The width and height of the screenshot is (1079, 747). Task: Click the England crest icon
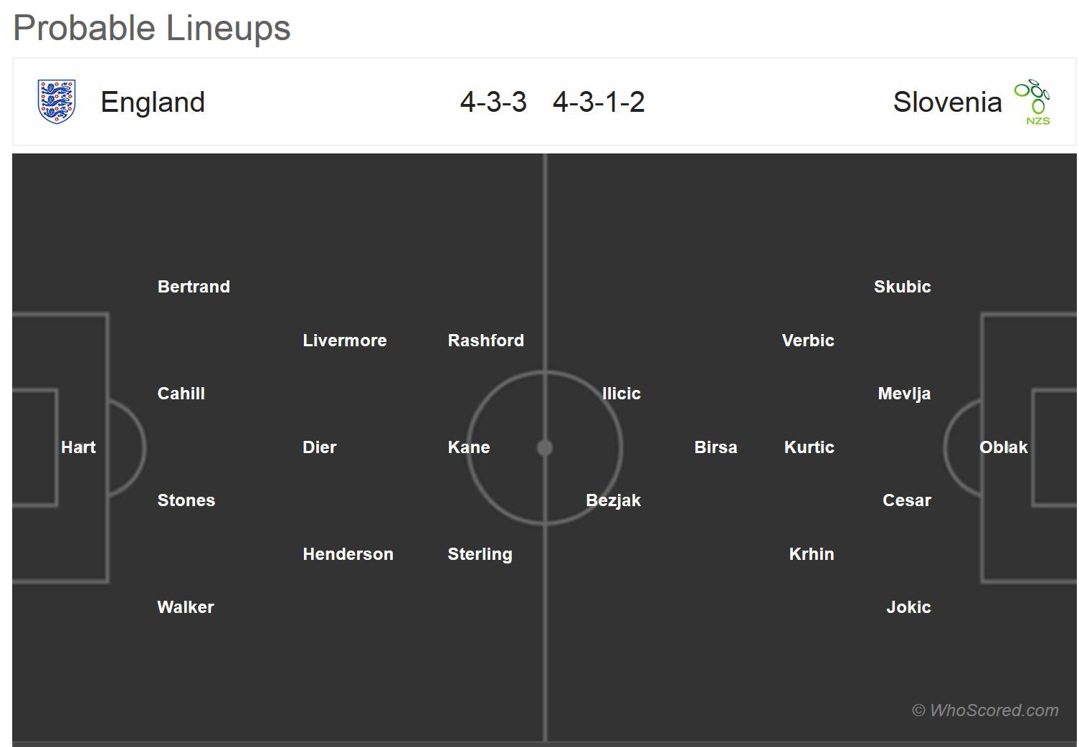56,102
